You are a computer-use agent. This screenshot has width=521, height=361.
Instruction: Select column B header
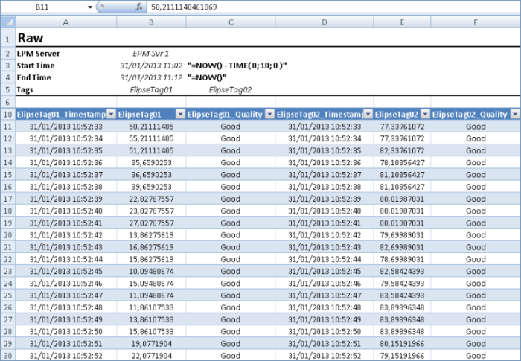[x=151, y=22]
